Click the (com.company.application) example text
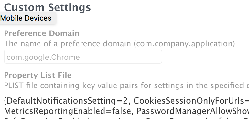 [x=184, y=44]
